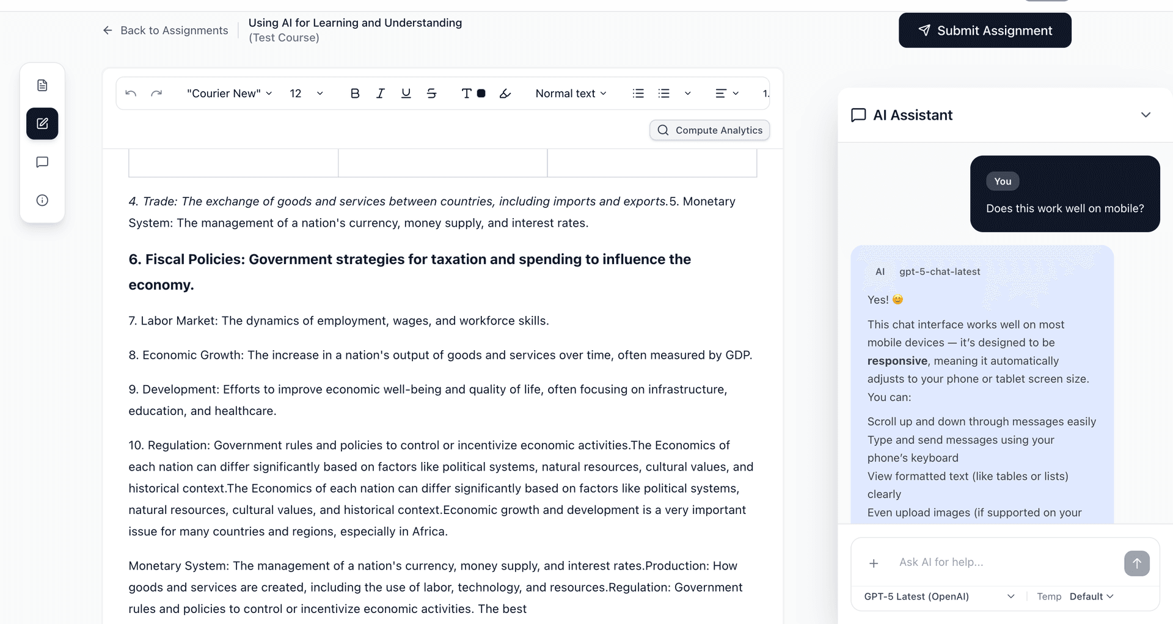Image resolution: width=1173 pixels, height=624 pixels.
Task: Click the info icon in the sidebar
Action: (x=42, y=200)
